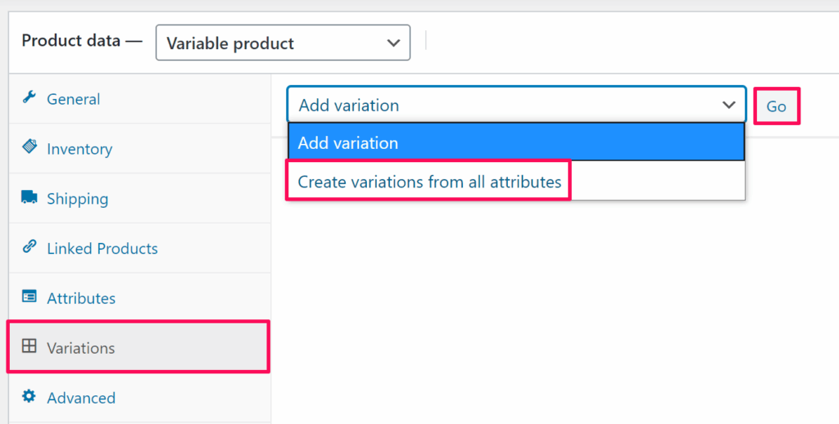Click the Inventory tag icon

coord(29,147)
